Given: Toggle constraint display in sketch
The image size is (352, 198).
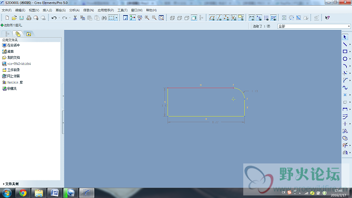Looking at the screenshot, I should [x=259, y=18].
